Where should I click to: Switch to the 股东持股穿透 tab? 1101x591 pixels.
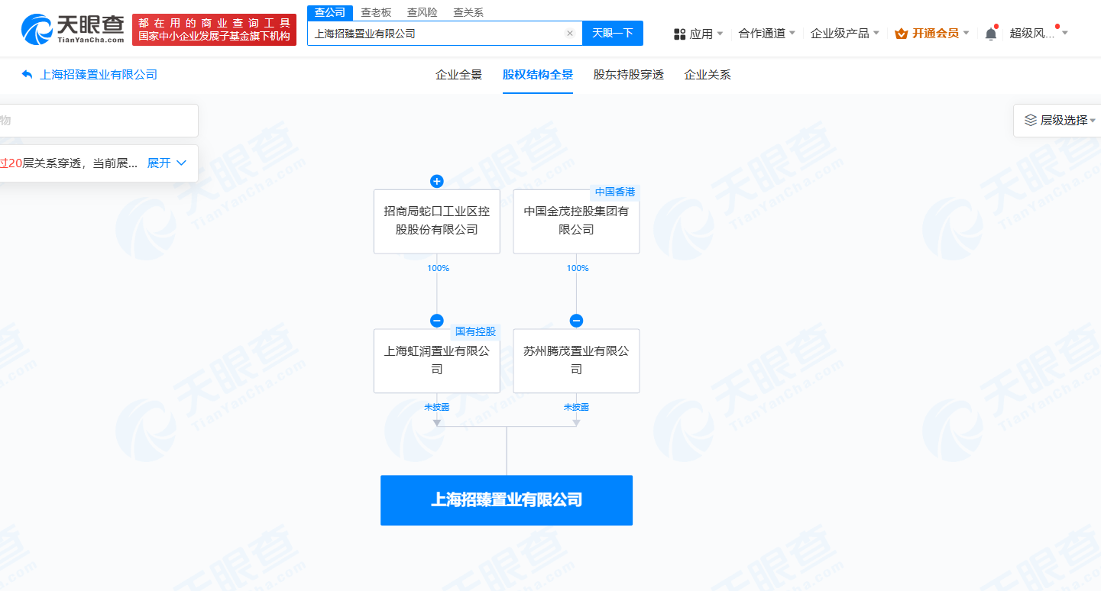628,75
